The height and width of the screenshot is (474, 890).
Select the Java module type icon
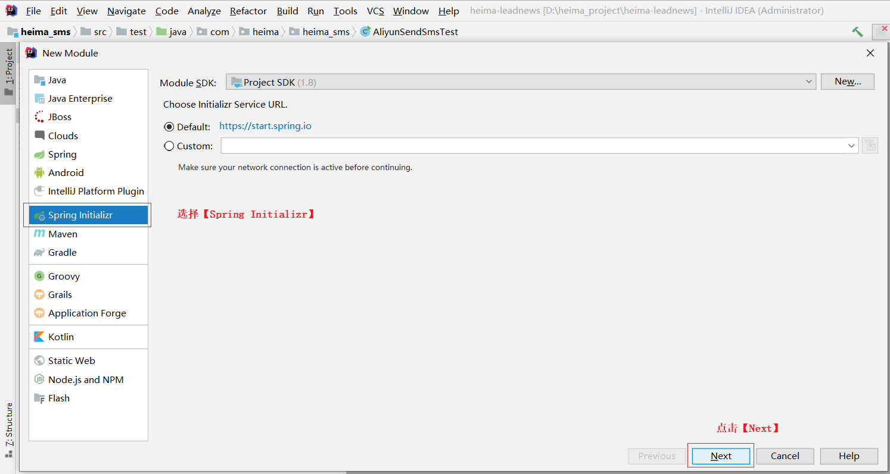(39, 80)
